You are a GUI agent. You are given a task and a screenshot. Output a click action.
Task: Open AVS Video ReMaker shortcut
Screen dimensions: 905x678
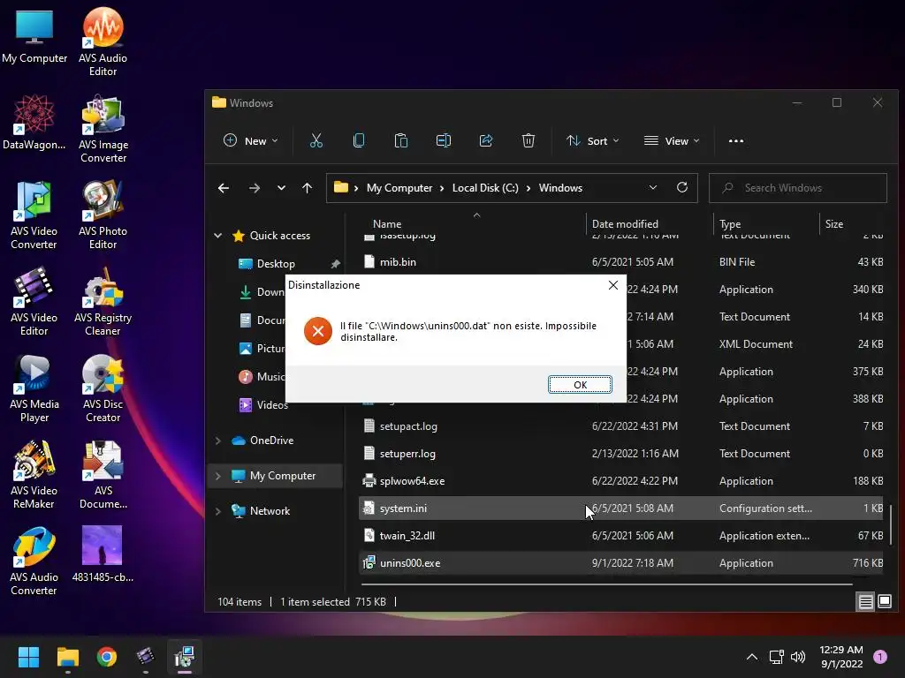(x=34, y=474)
